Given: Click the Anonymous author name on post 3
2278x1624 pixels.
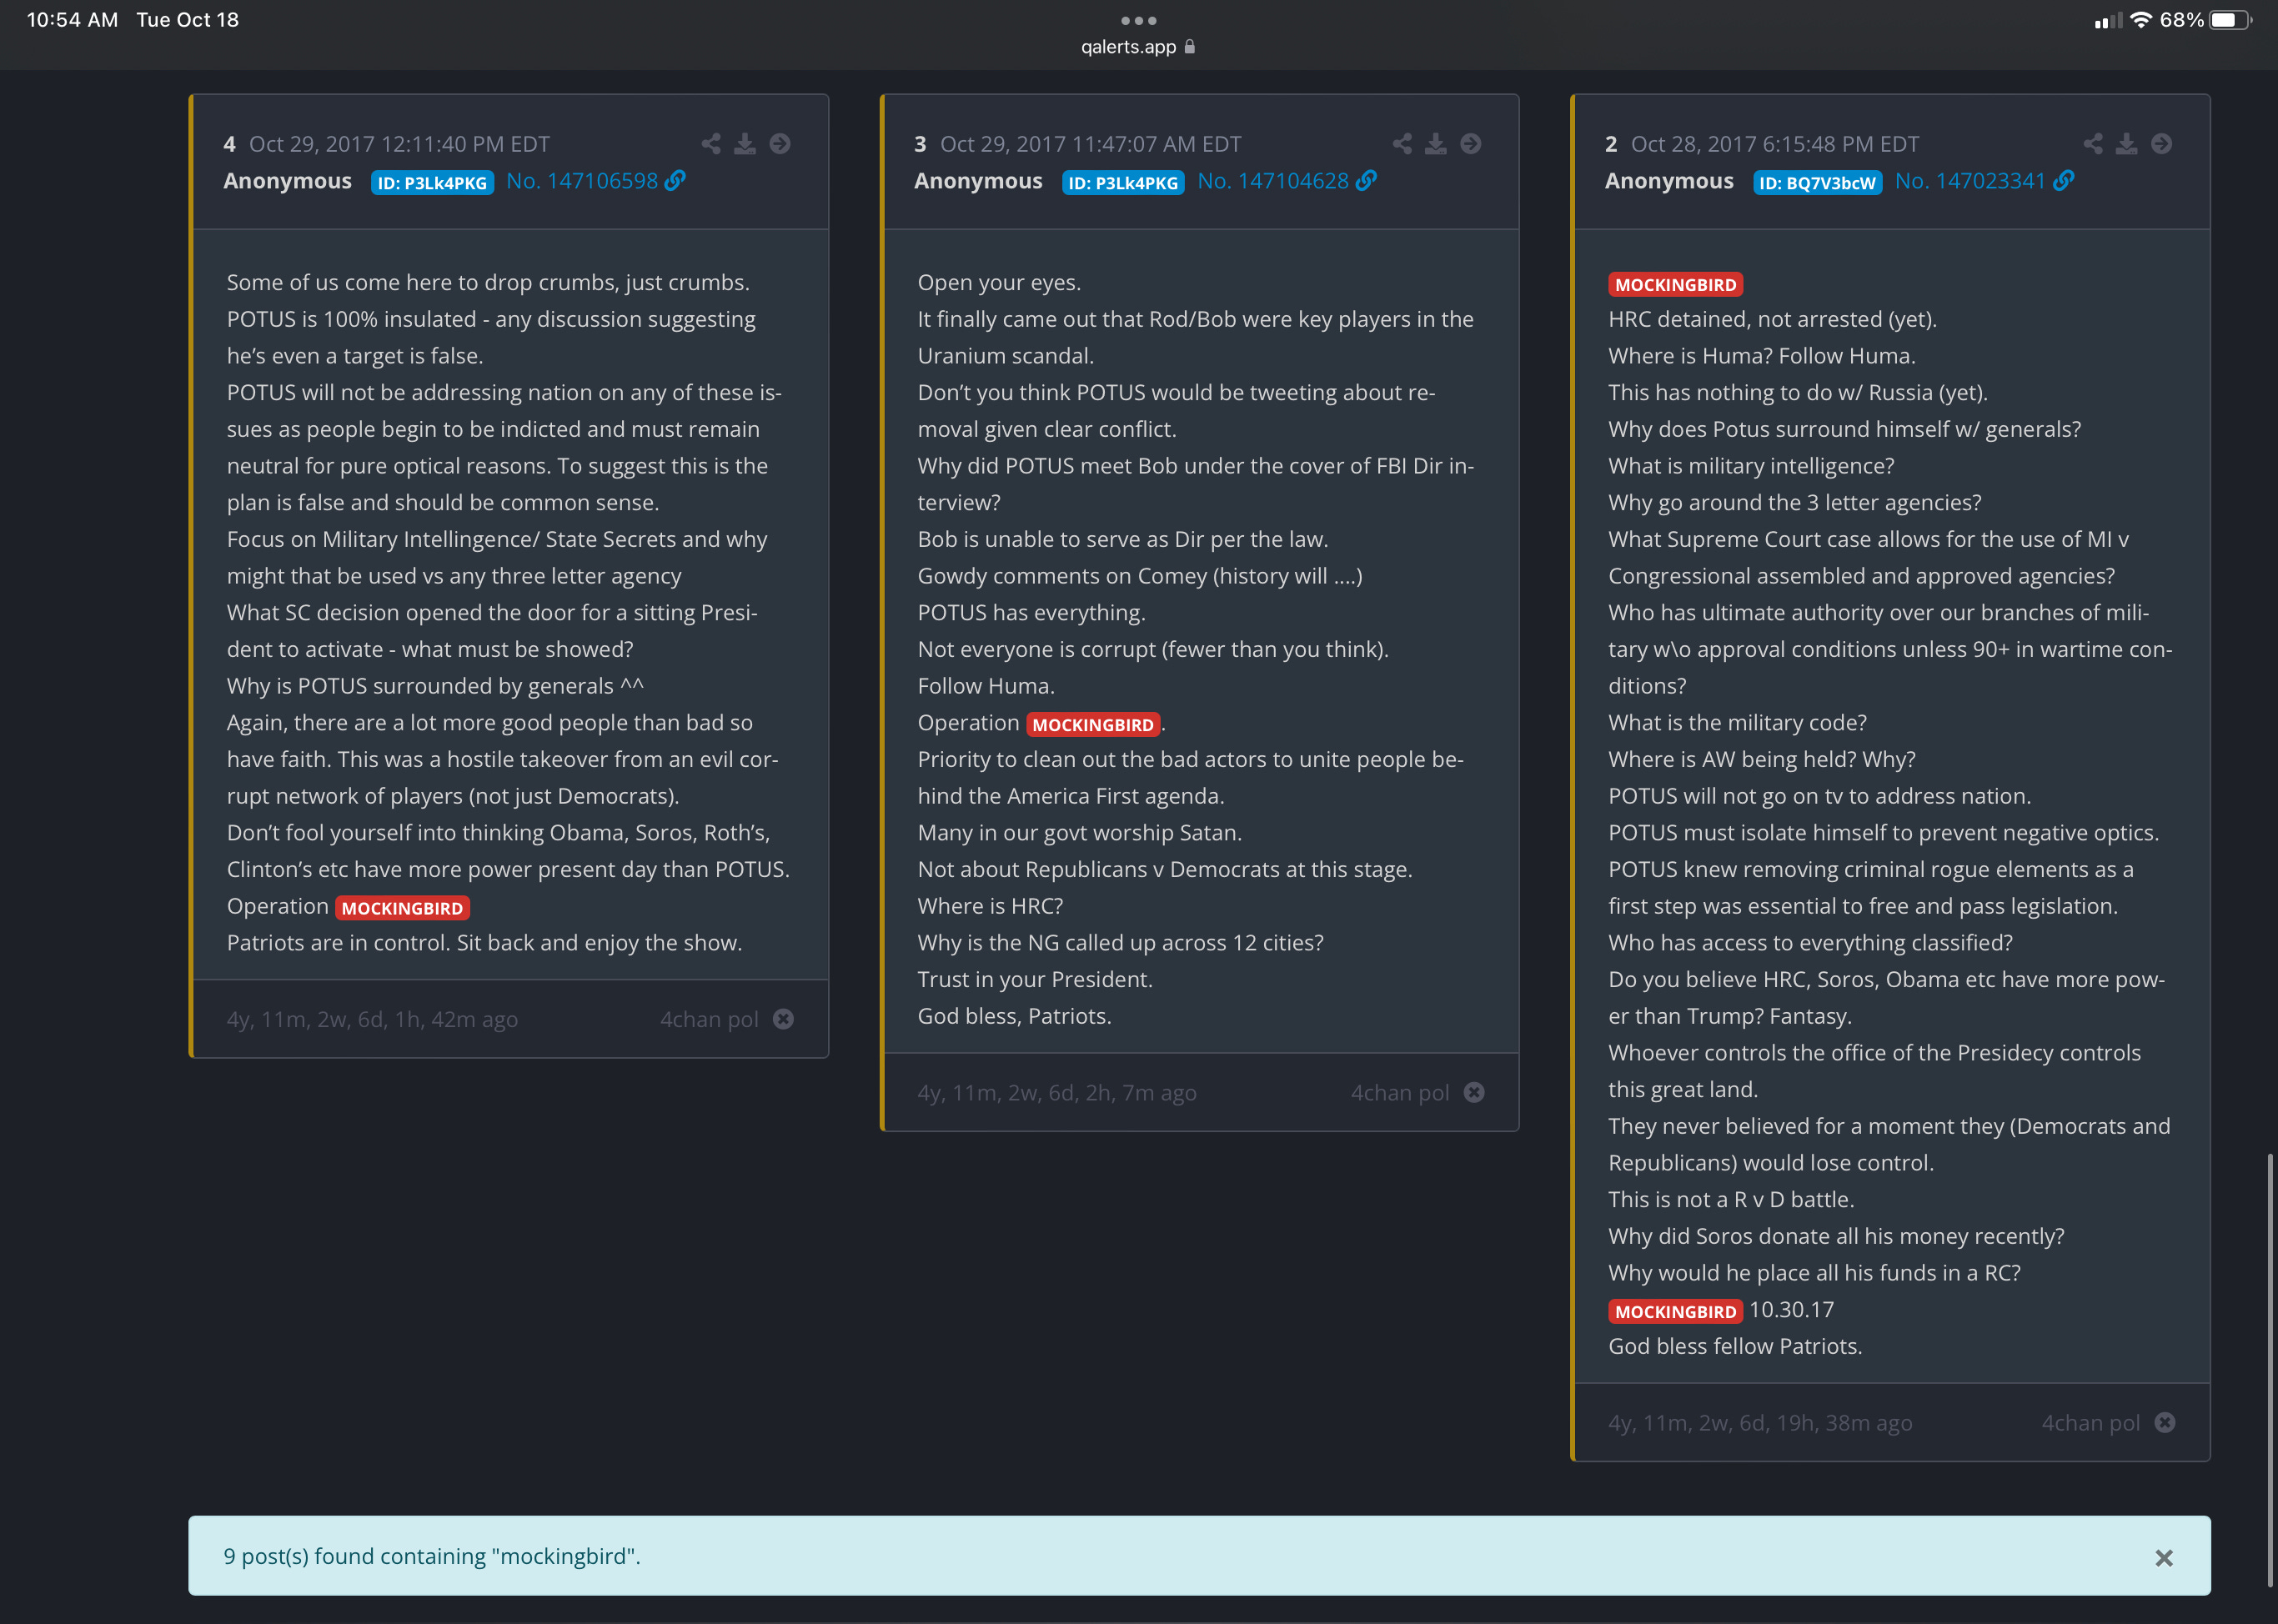Looking at the screenshot, I should tap(978, 181).
